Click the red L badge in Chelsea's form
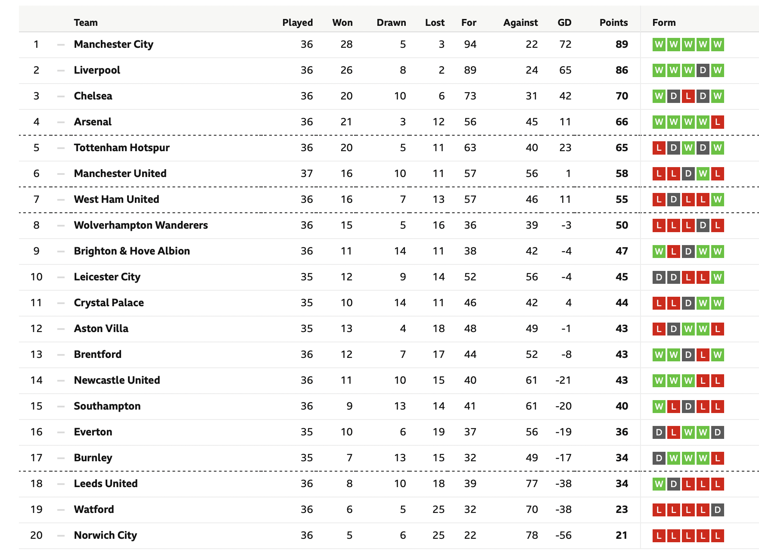The width and height of the screenshot is (759, 553). (x=688, y=96)
